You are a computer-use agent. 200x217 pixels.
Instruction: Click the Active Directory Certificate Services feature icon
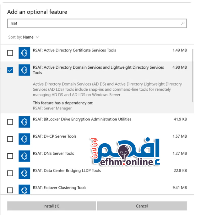24,53
